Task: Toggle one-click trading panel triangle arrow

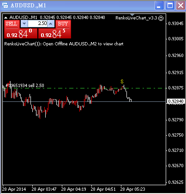Action: point(6,18)
